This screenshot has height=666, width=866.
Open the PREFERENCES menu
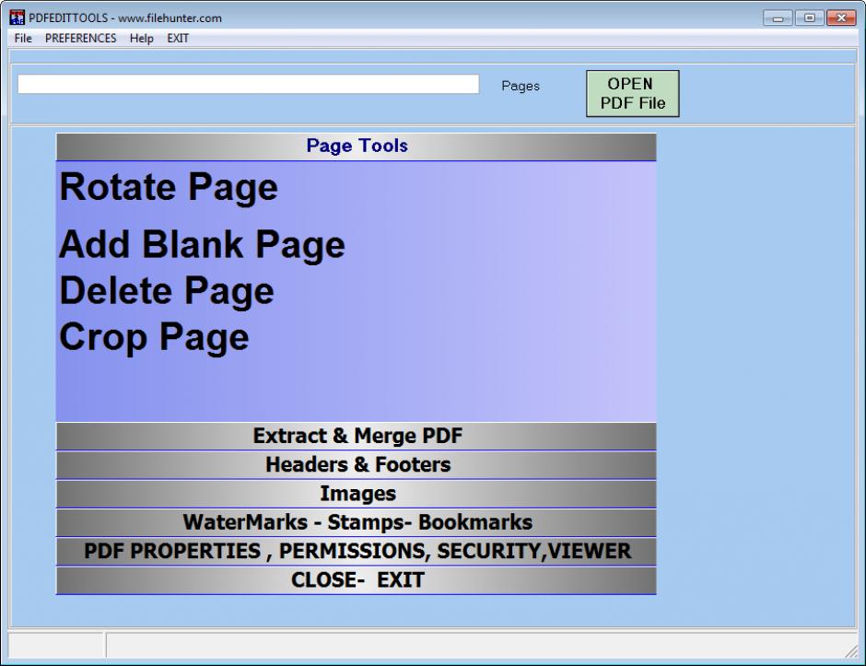(x=81, y=38)
